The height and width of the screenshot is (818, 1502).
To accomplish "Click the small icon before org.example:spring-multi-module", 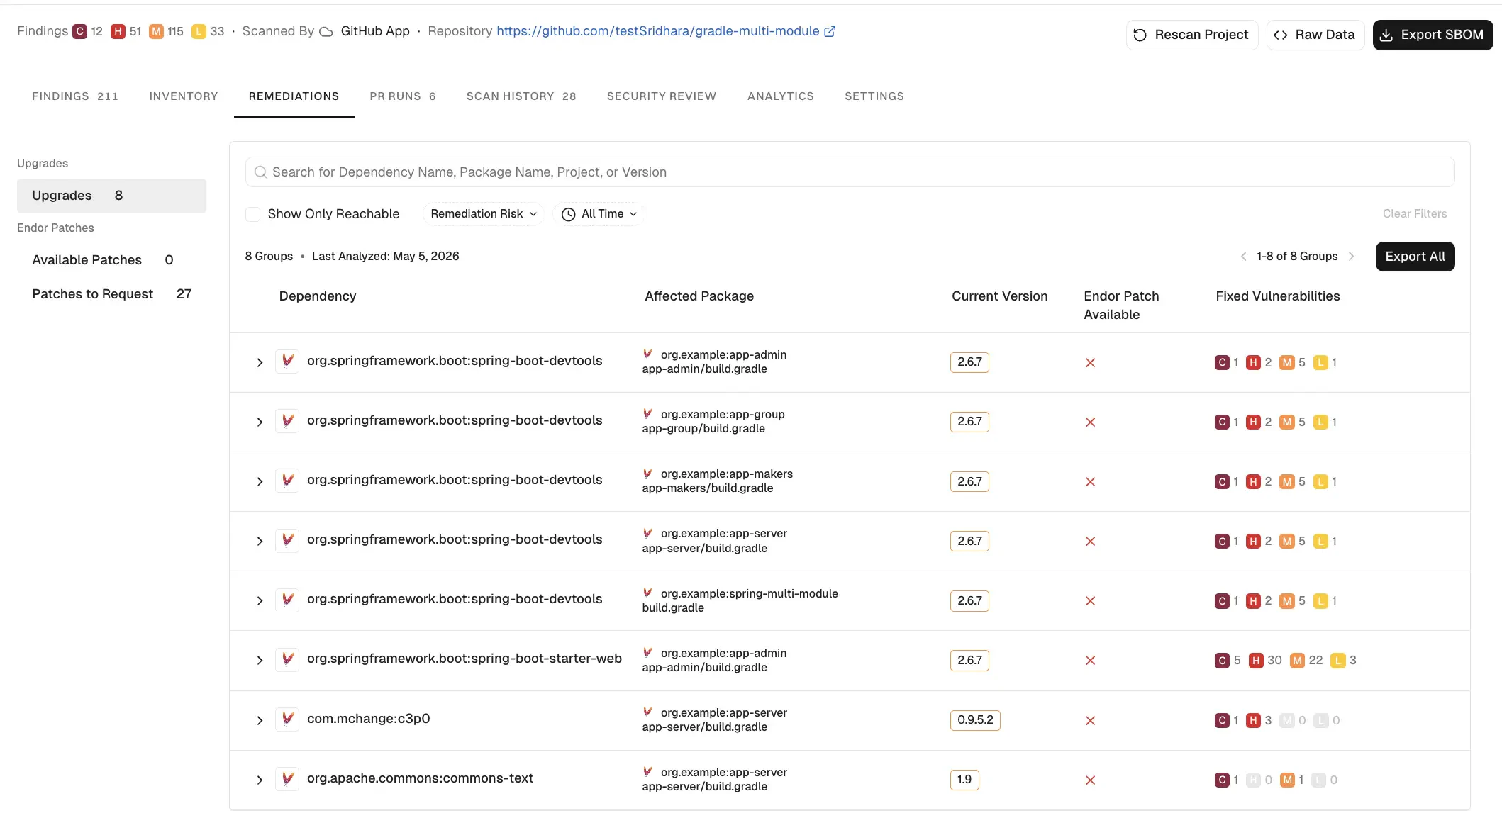I will [647, 593].
